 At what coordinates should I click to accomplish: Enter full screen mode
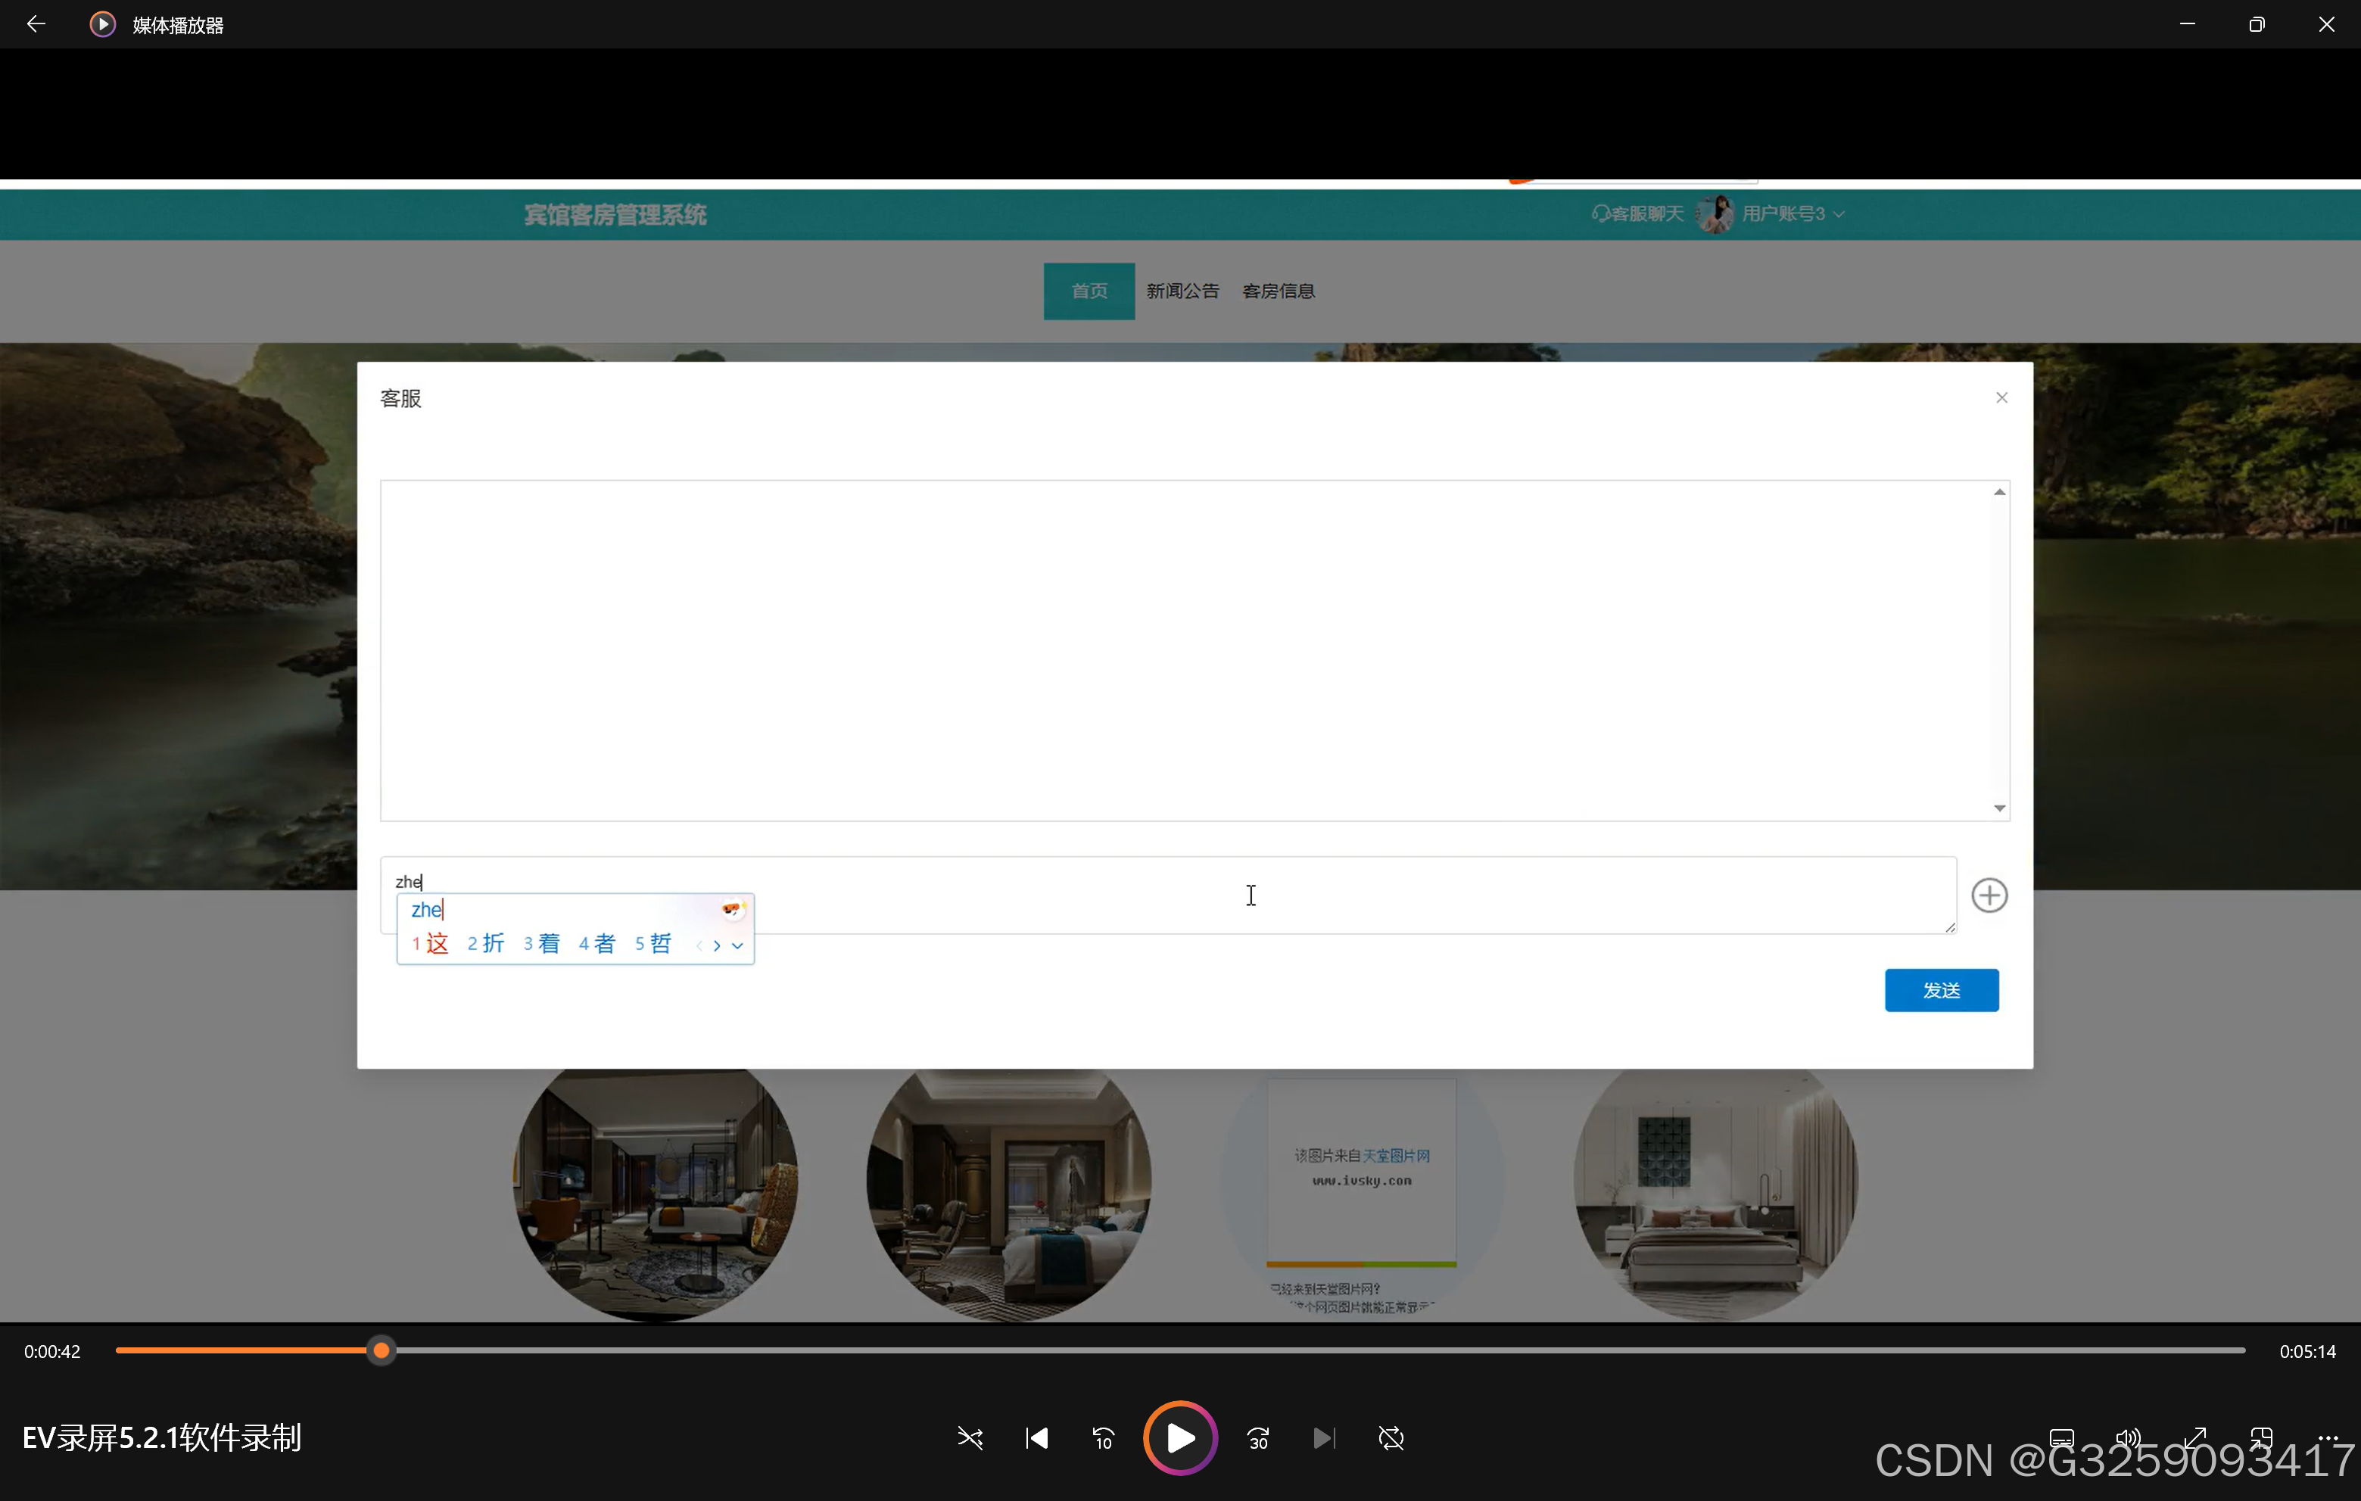2194,1437
